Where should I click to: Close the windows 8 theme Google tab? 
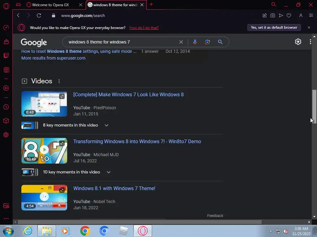click(142, 5)
